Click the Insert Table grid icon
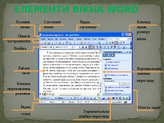 [106, 43]
